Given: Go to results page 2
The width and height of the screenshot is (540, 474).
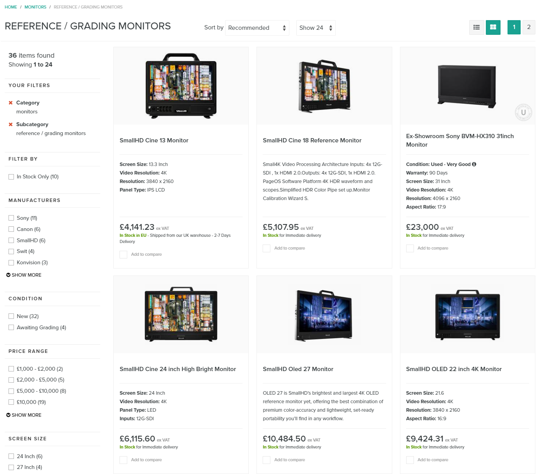Looking at the screenshot, I should tap(529, 27).
